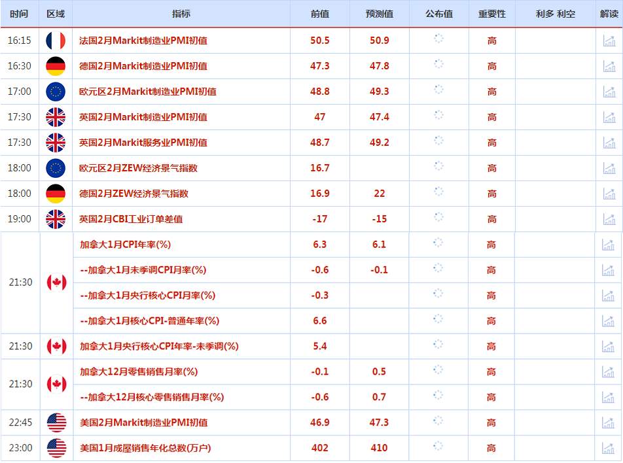The width and height of the screenshot is (623, 463).
Task: Click the 16:15 time cell
Action: pos(19,41)
